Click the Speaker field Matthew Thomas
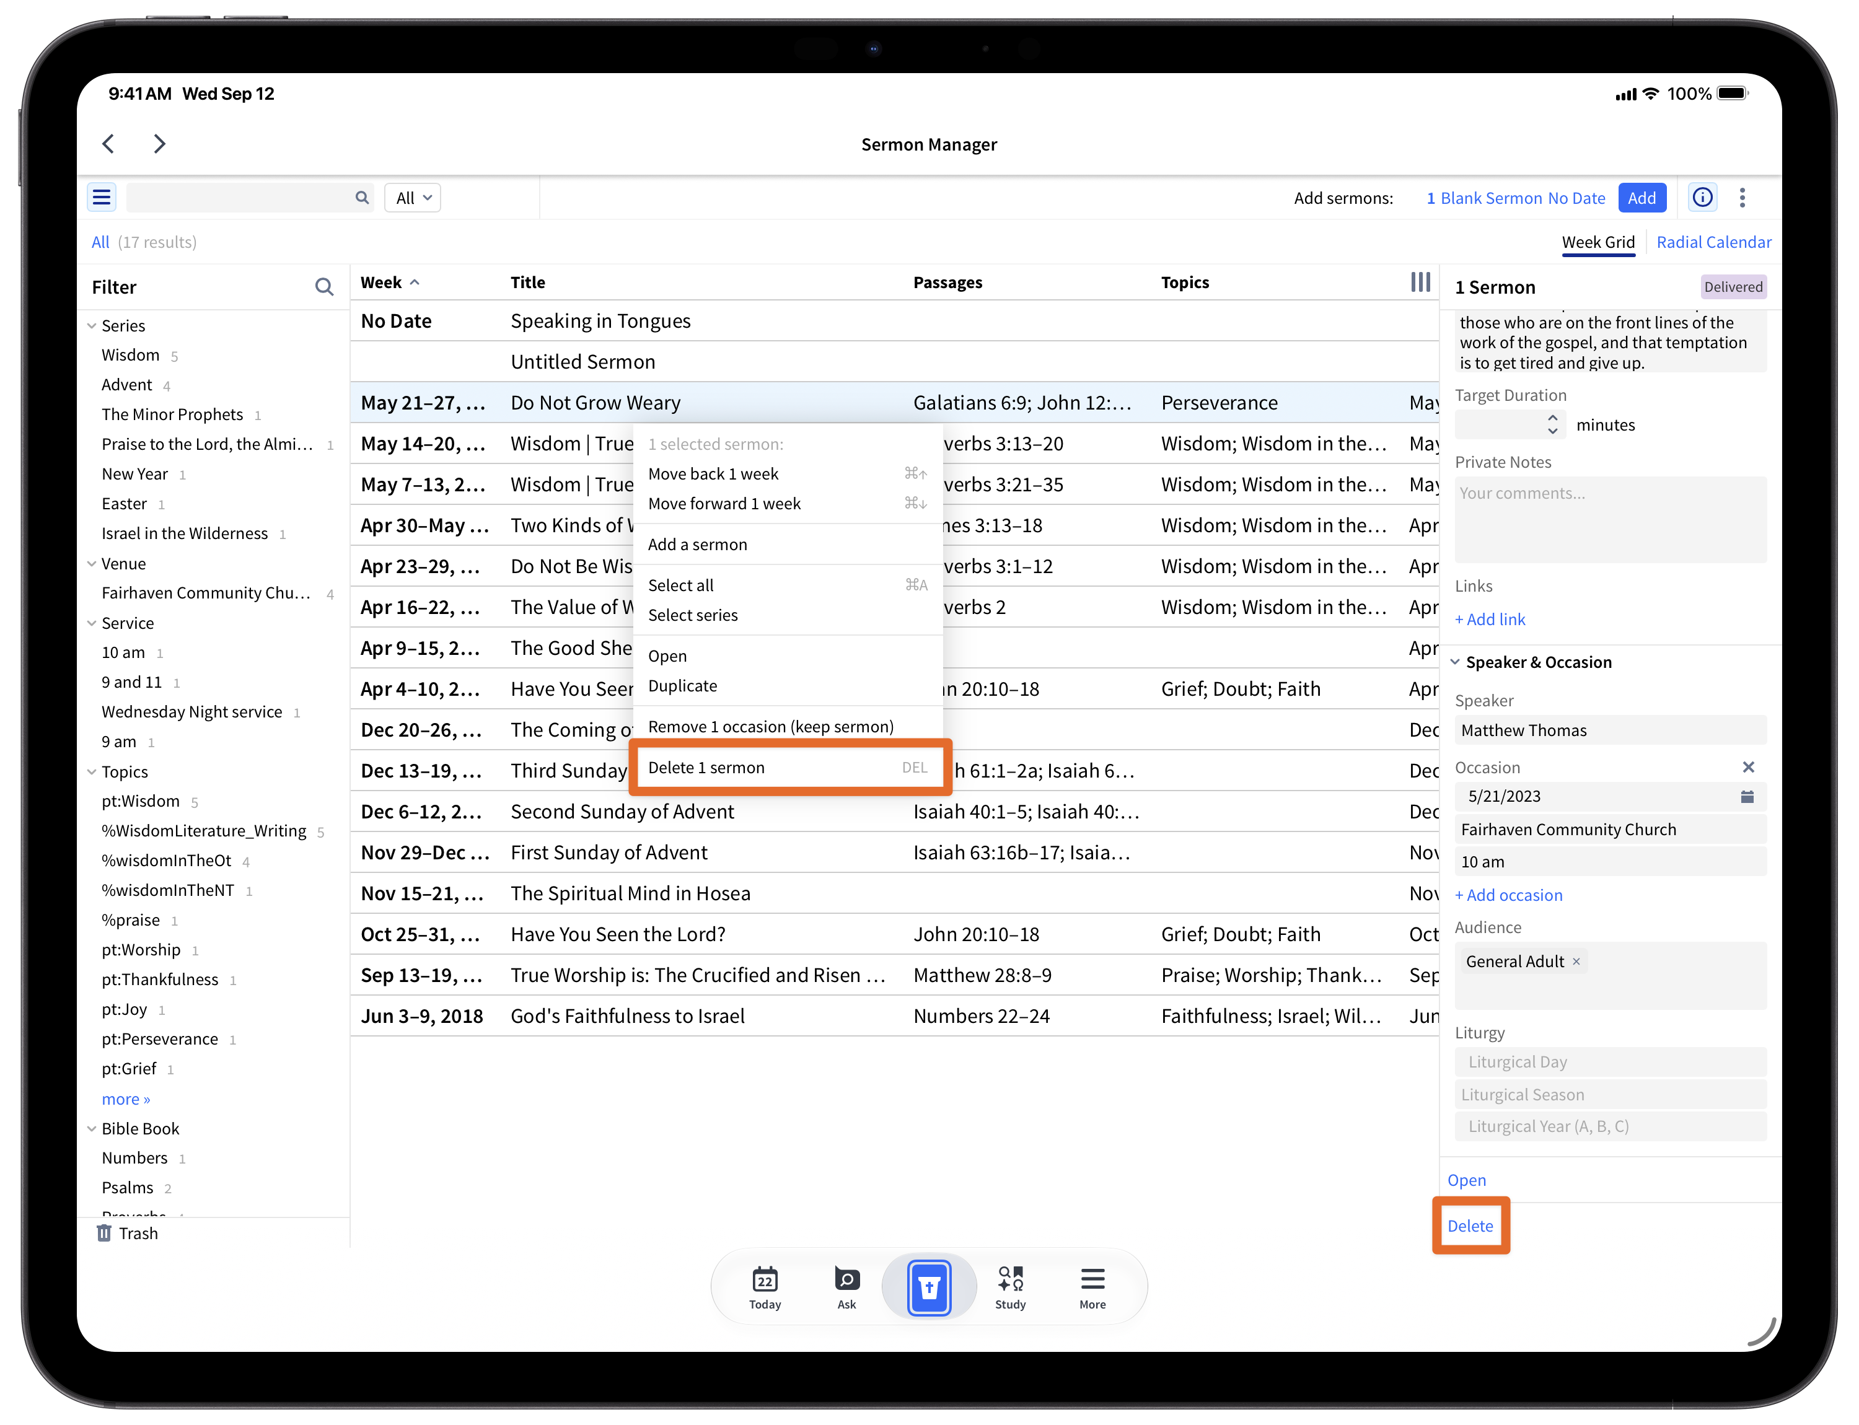This screenshot has height=1425, width=1859. click(1609, 730)
